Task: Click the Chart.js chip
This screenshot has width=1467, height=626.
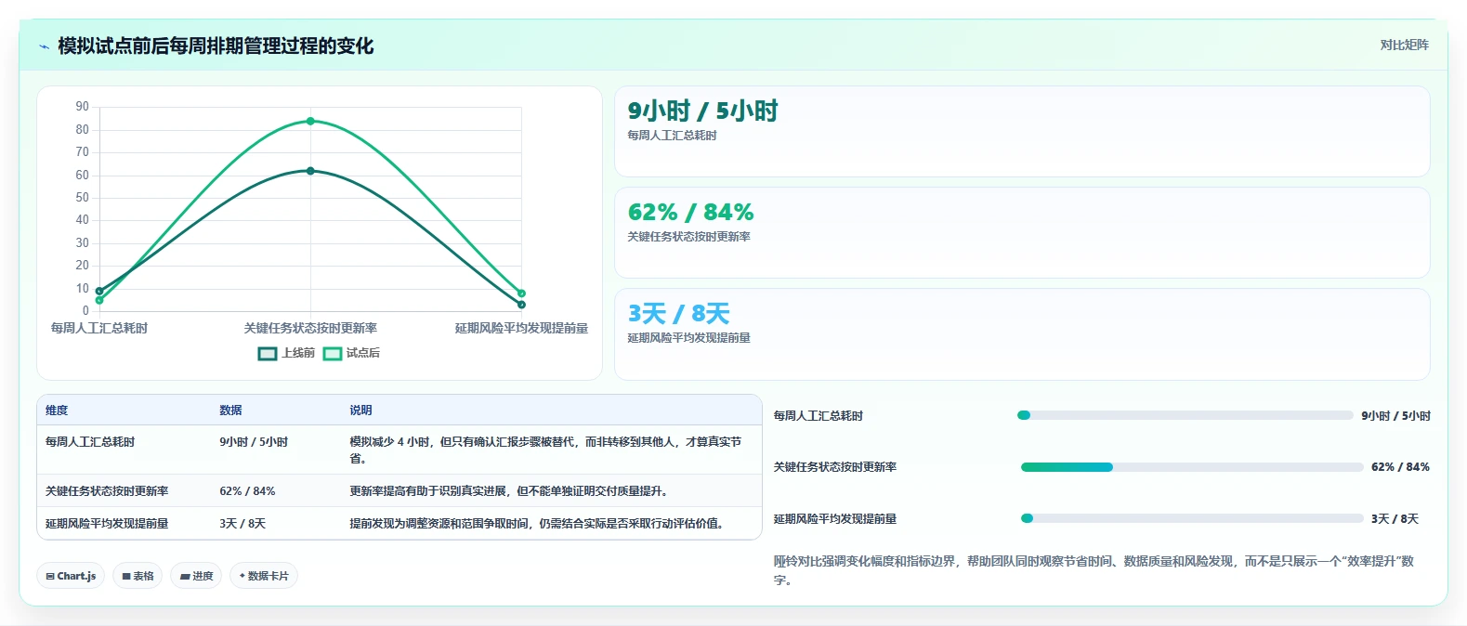Action: (x=71, y=576)
